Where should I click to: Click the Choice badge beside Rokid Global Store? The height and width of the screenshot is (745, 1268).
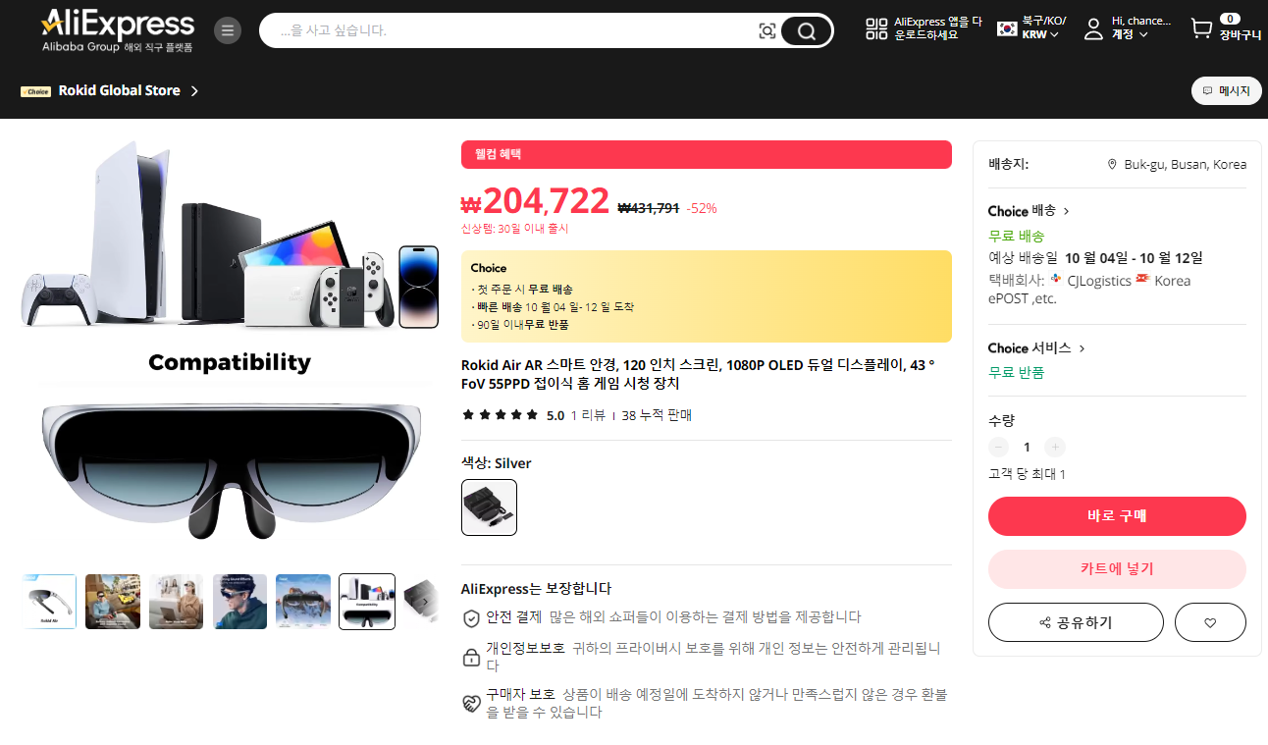[35, 91]
